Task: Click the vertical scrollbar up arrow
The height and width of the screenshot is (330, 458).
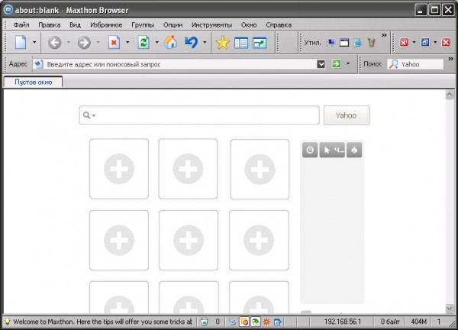Action: click(450, 95)
